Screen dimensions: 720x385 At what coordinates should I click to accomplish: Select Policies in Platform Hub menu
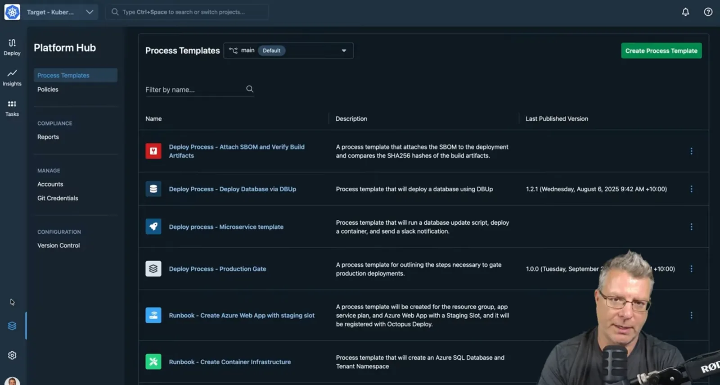click(x=48, y=90)
